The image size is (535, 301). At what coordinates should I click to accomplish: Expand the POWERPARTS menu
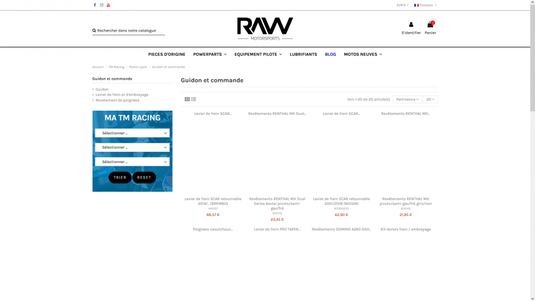210,55
